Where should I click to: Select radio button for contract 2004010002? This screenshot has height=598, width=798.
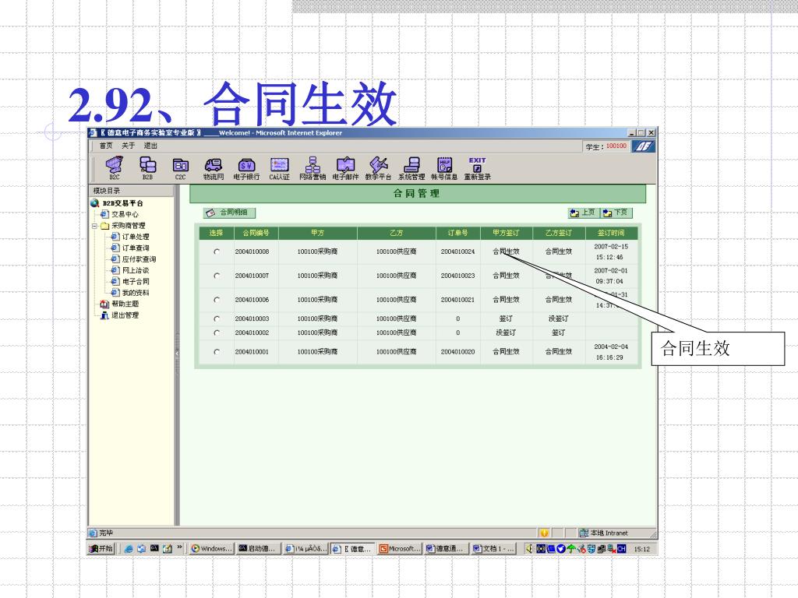pos(217,332)
